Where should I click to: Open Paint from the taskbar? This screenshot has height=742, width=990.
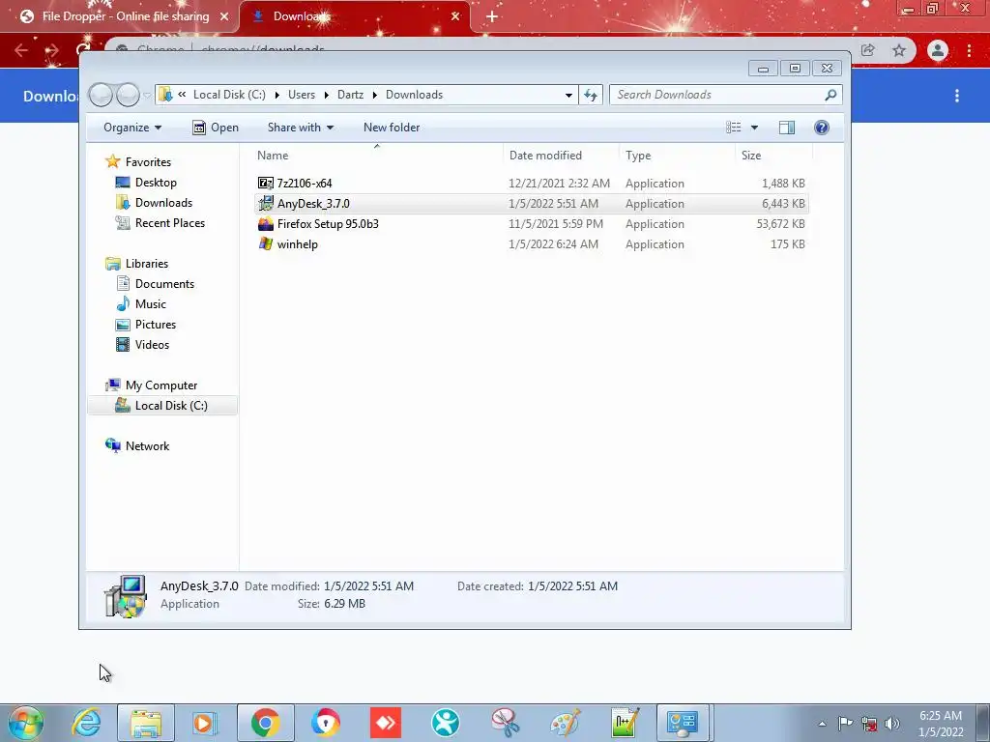point(565,723)
